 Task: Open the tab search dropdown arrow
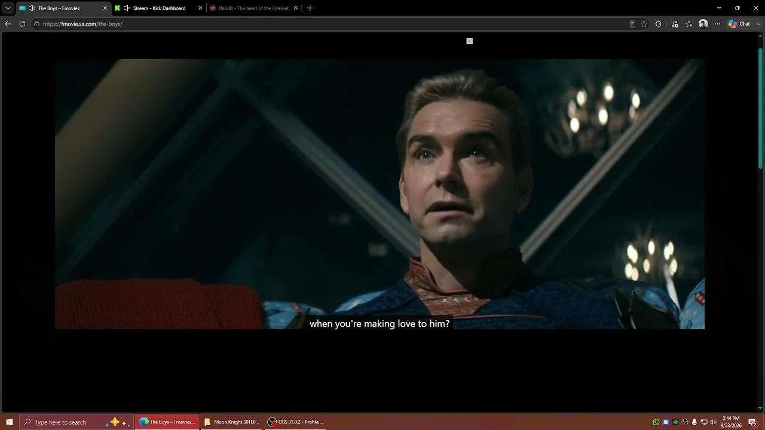click(8, 8)
